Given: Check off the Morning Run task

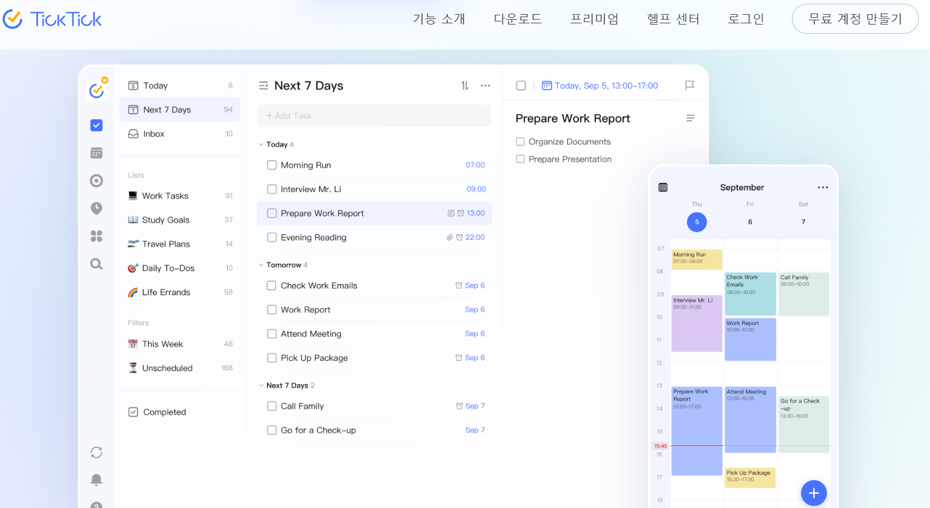Looking at the screenshot, I should (272, 165).
